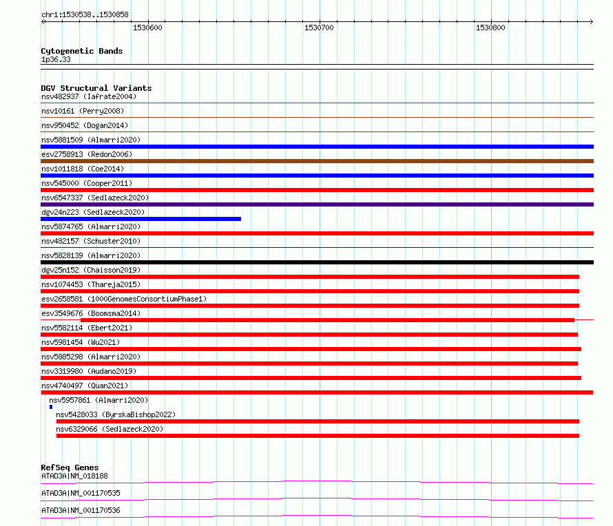Open variant nsv10161 (Perry2008)
The width and height of the screenshot is (613, 526).
click(83, 111)
